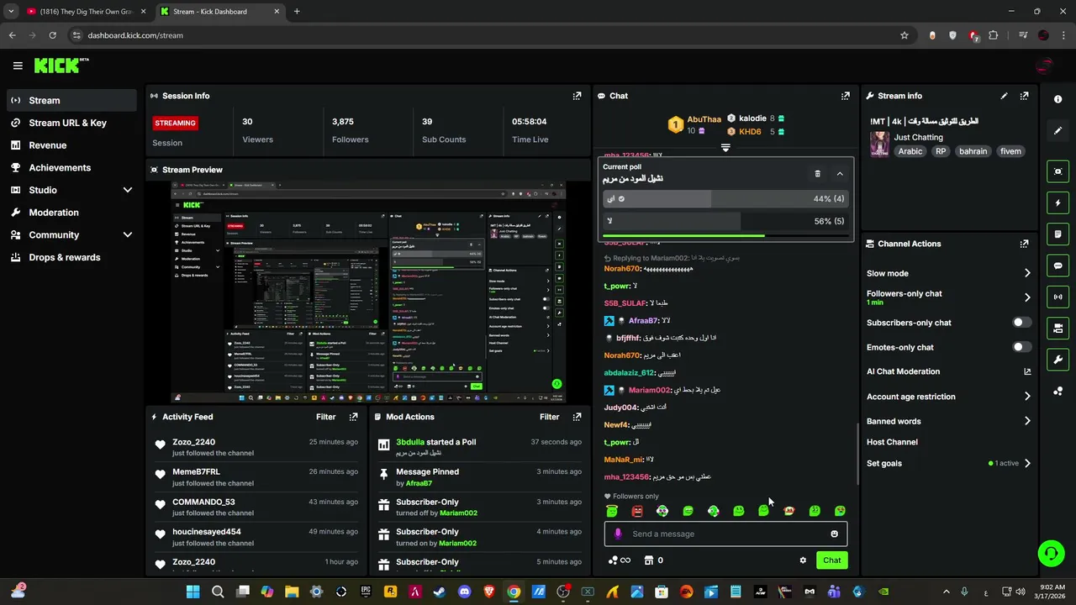This screenshot has height=605, width=1076.
Task: Click the info icon in the right sidebar
Action: pyautogui.click(x=1058, y=99)
